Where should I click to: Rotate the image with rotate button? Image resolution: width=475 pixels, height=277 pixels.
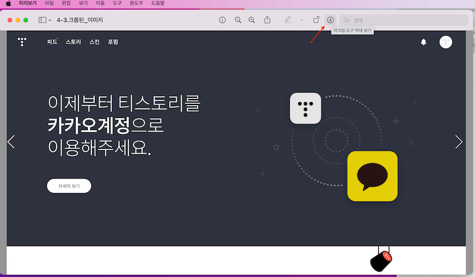(x=316, y=20)
